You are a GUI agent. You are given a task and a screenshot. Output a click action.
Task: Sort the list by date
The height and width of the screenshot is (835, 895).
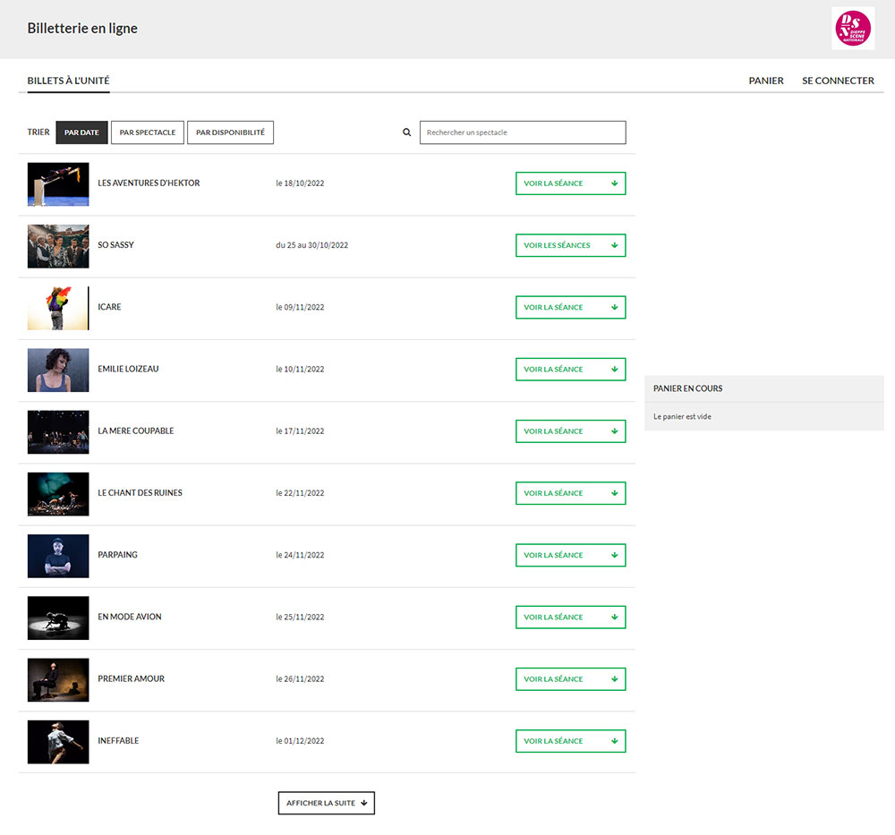81,132
